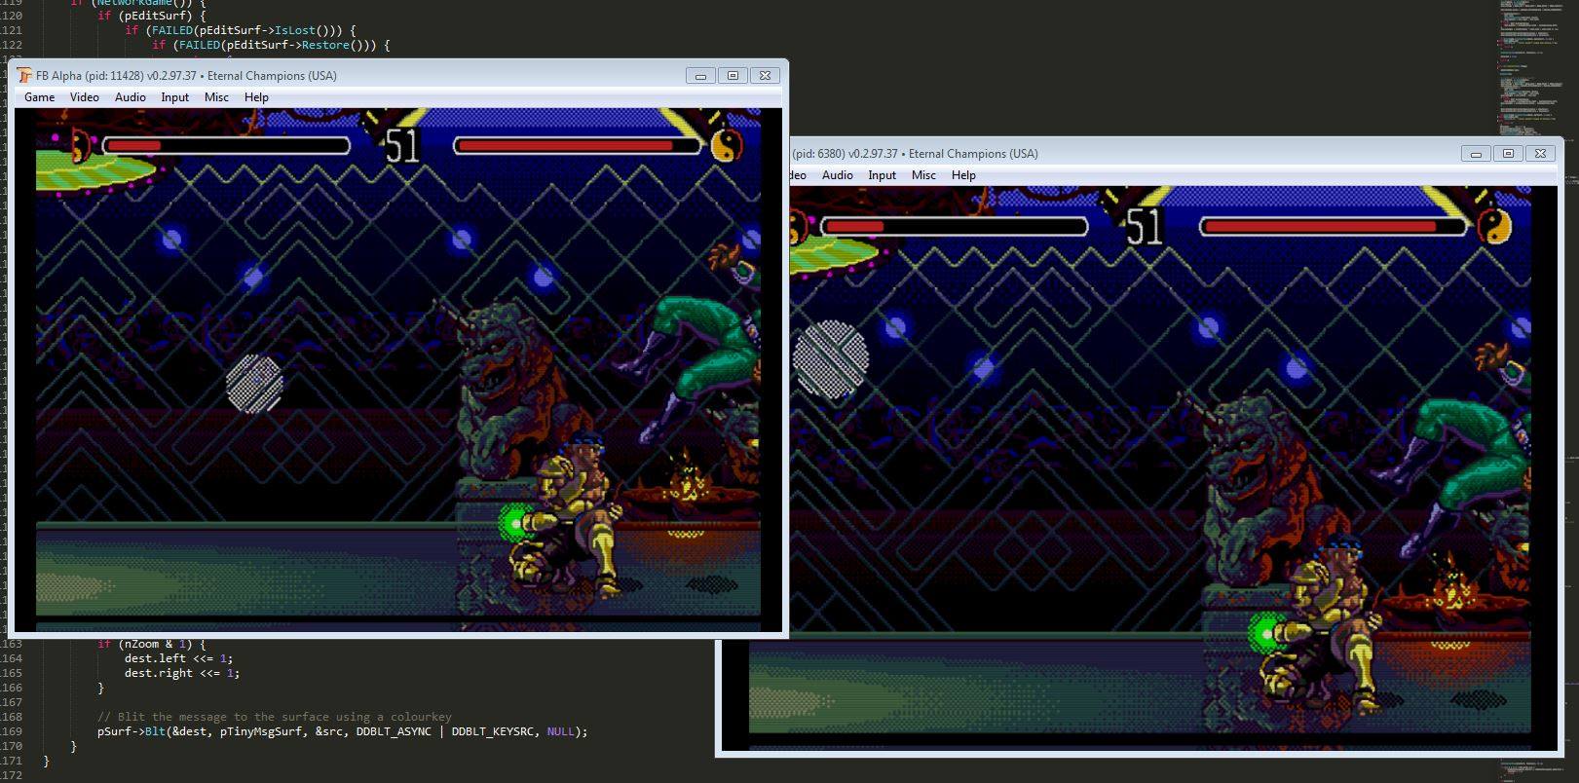Click left player health bar in pid 6380 game
1579x783 pixels.
click(954, 226)
